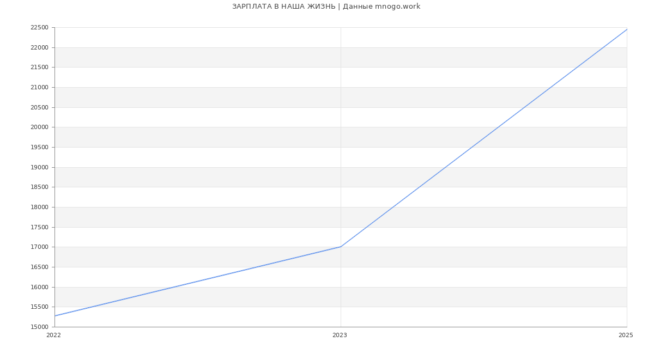Image resolution: width=654 pixels, height=354 pixels.
Task: Select the 2022 x-axis label
Action: click(53, 335)
